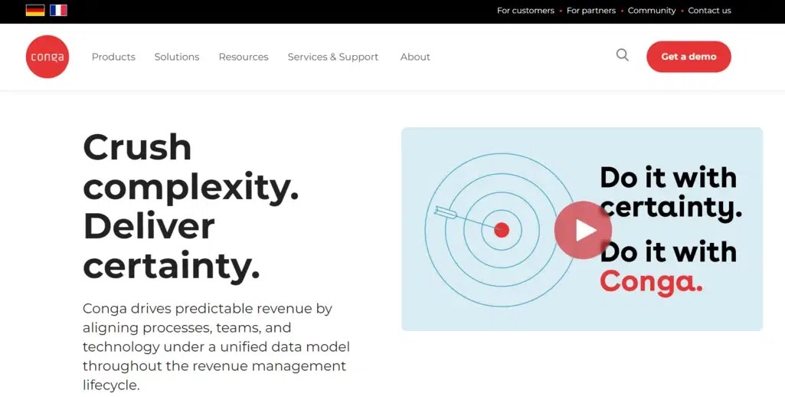Open the Resources menu
The height and width of the screenshot is (397, 785).
coord(244,57)
